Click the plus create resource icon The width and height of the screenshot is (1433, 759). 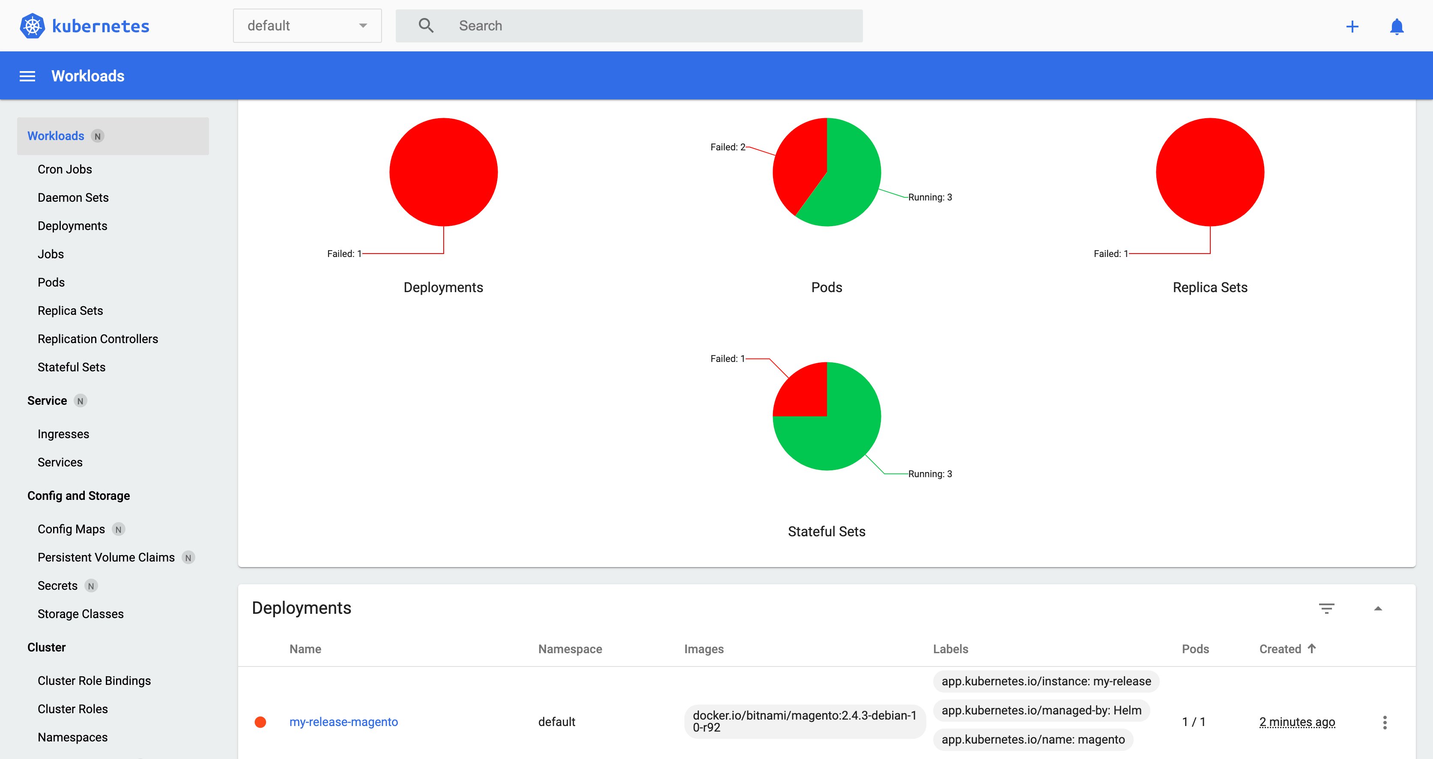pos(1352,26)
